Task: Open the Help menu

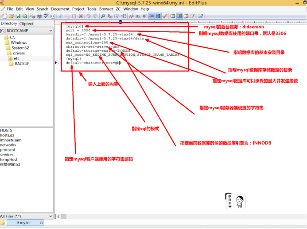Action: click(x=145, y=9)
